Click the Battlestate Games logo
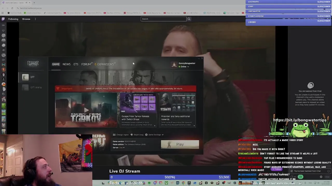 [33, 64]
